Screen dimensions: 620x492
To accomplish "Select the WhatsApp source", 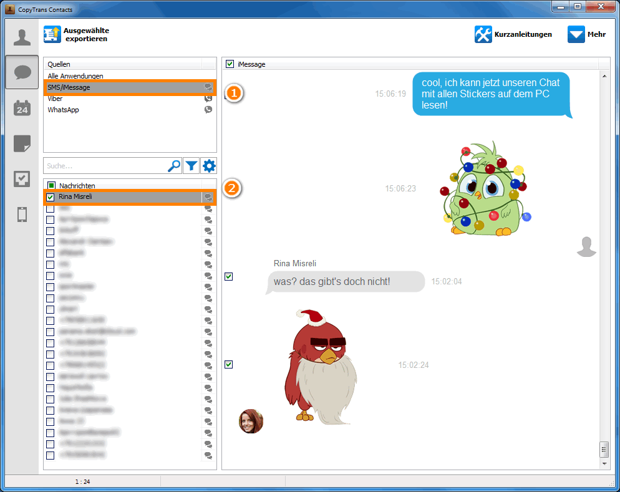I will click(x=130, y=110).
